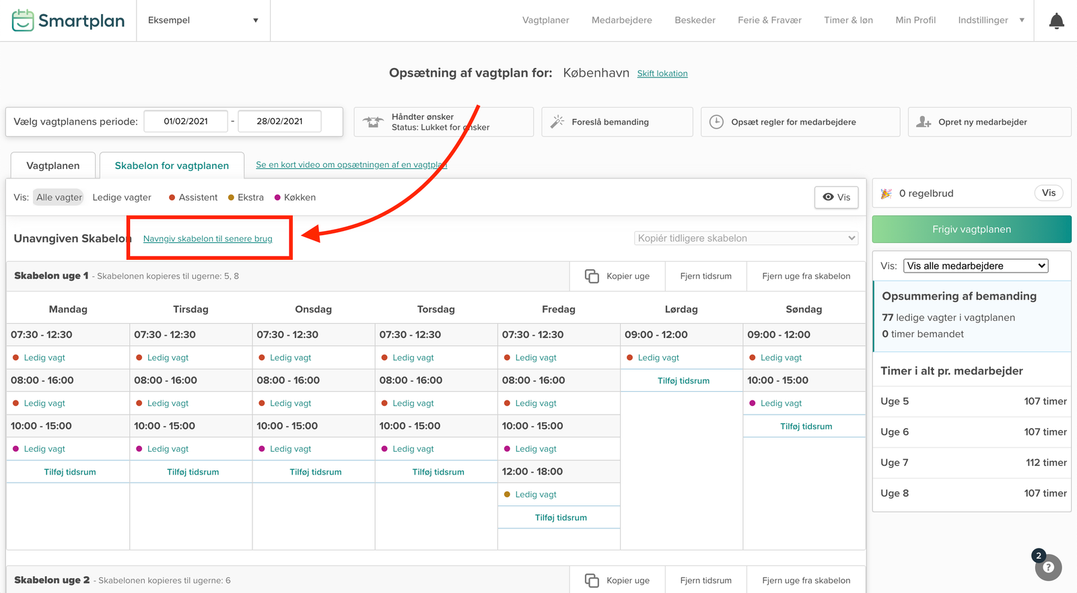Open the Vis alle medarbejdere dropdown
This screenshot has width=1077, height=593.
coord(975,266)
